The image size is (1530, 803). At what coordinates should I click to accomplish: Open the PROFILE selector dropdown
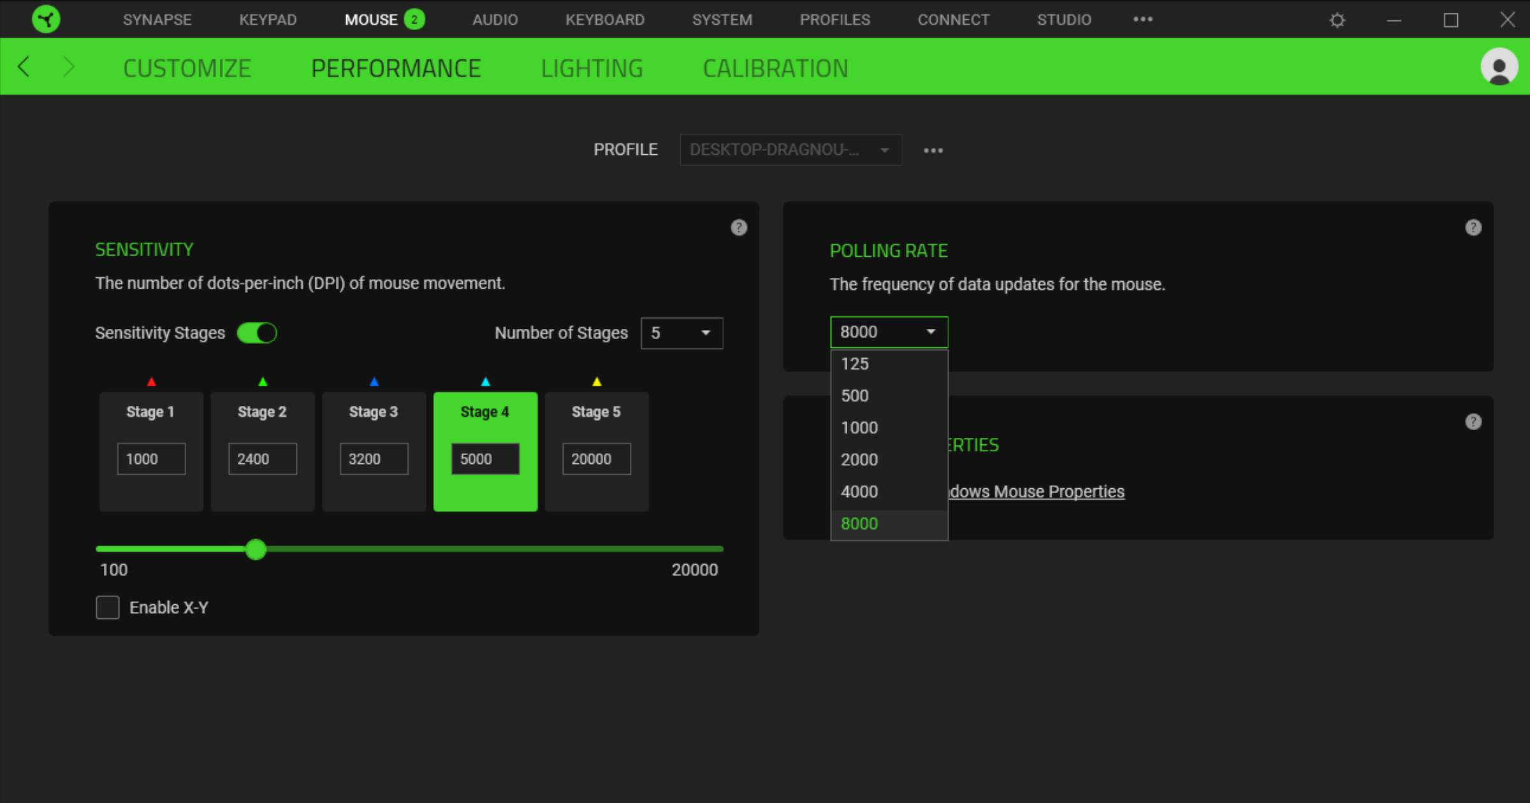click(x=789, y=148)
